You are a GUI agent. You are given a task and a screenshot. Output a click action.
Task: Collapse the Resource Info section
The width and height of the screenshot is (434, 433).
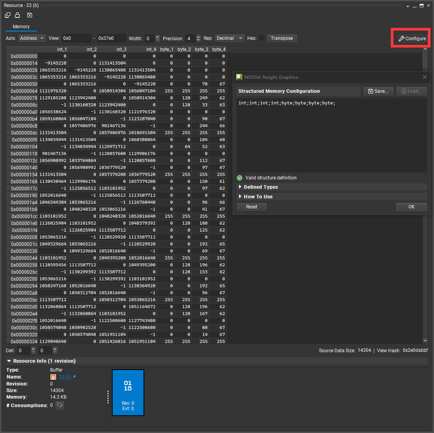click(9, 361)
